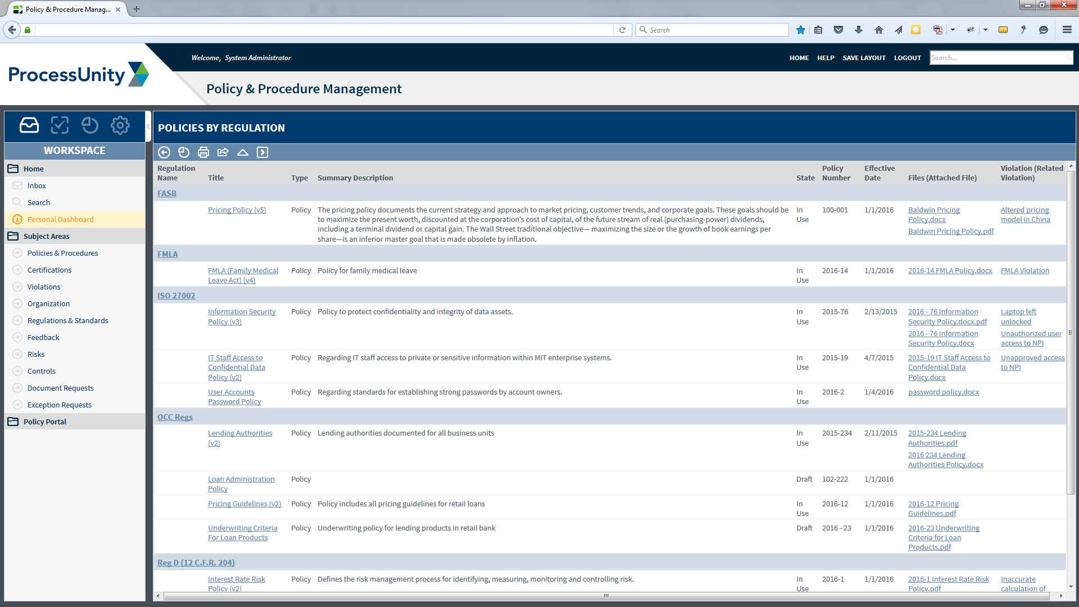The image size is (1079, 607).
Task: Print the Policies by Regulation report
Action: pyautogui.click(x=203, y=152)
